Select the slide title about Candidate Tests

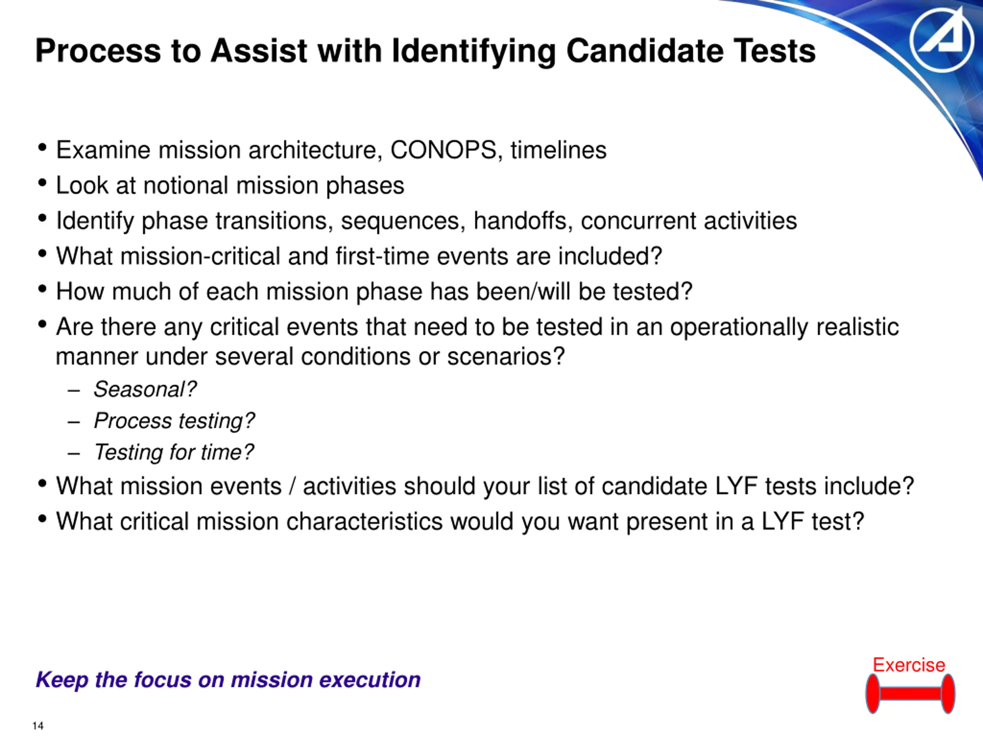tap(425, 51)
